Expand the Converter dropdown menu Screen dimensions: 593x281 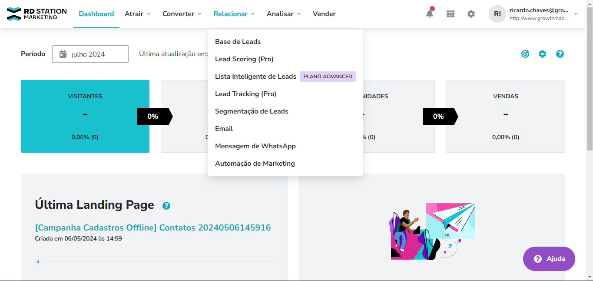[182, 14]
